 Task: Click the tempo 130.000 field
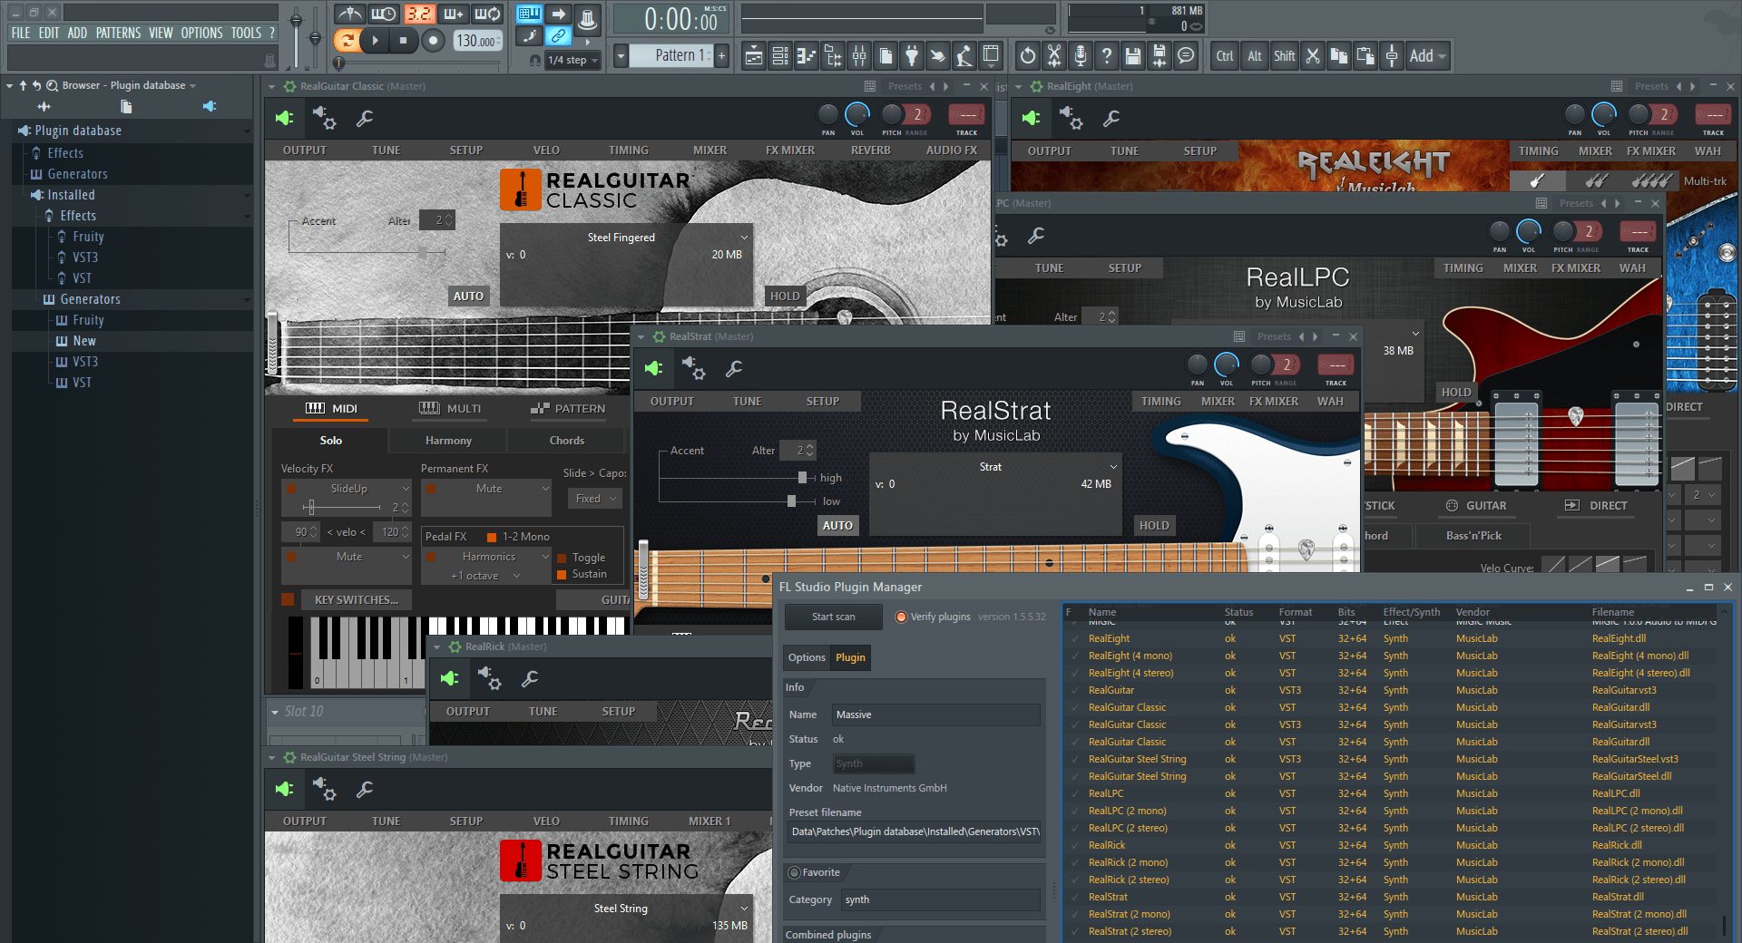point(477,41)
